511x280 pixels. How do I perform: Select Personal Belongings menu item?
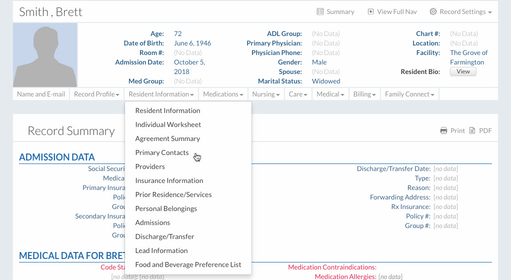tap(166, 208)
